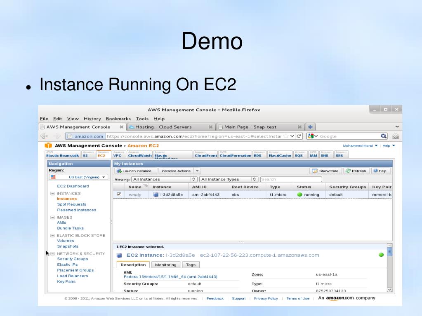The image size is (422, 316).
Task: Open the US East (Virginia) region dropdown
Action: tap(79, 177)
